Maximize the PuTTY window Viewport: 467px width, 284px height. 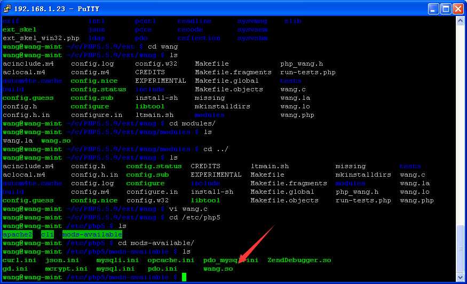pos(446,9)
